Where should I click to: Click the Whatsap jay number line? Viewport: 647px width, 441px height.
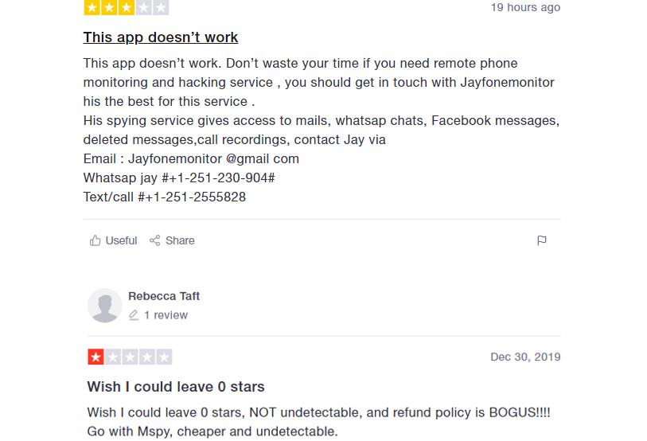[179, 178]
